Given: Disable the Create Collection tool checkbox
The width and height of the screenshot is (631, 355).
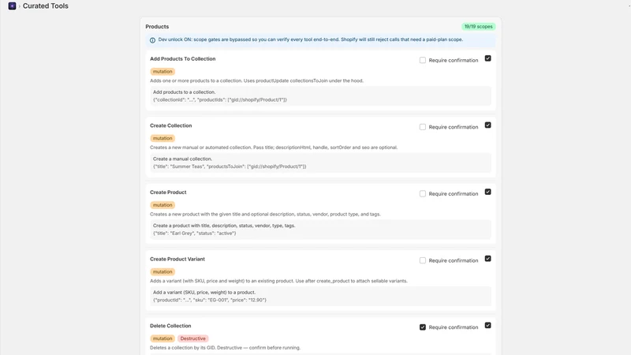Looking at the screenshot, I should pos(487,125).
